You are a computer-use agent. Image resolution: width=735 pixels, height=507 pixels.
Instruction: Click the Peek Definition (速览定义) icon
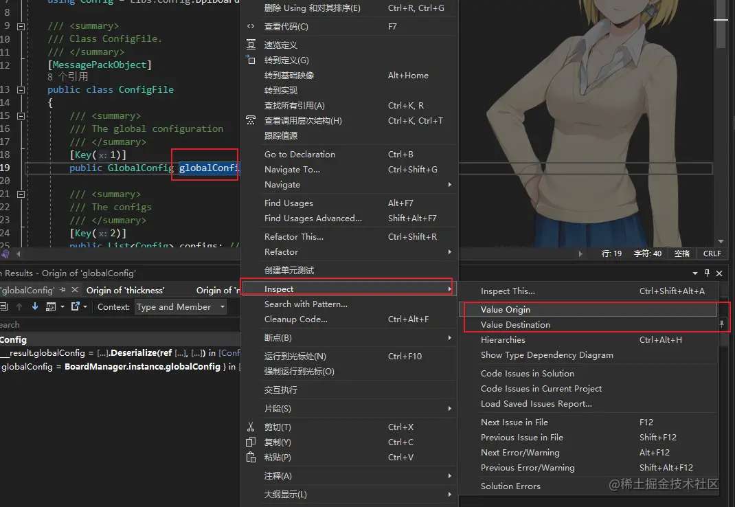coord(251,43)
